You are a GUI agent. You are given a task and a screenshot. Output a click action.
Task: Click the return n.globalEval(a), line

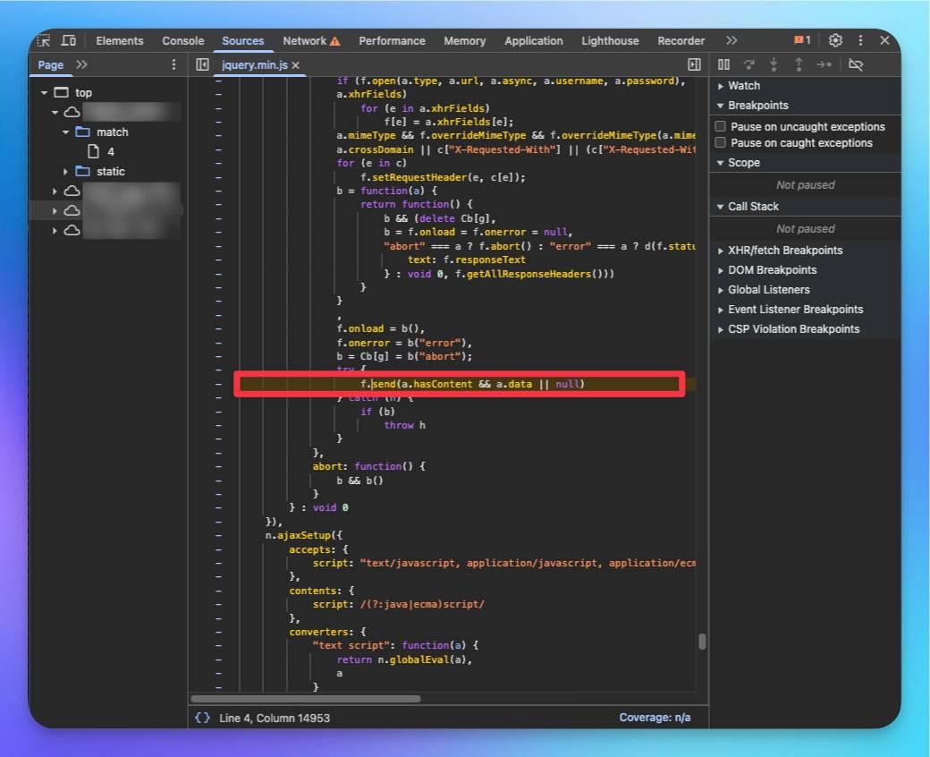click(x=404, y=659)
